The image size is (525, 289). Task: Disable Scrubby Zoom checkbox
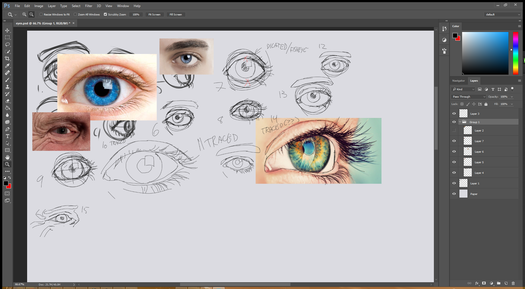[105, 14]
